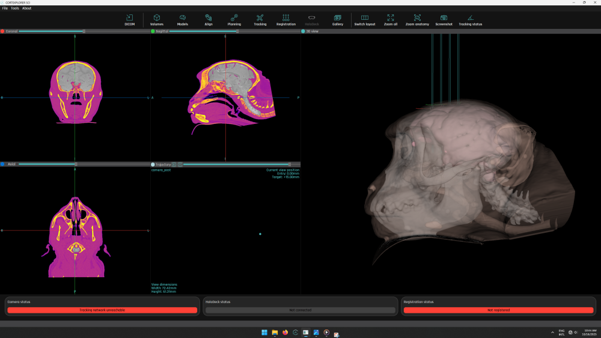Open the Models panel

[183, 19]
